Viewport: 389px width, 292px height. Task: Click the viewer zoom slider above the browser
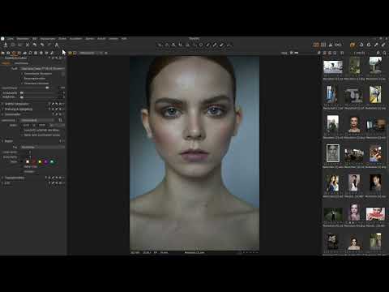[x=294, y=53]
